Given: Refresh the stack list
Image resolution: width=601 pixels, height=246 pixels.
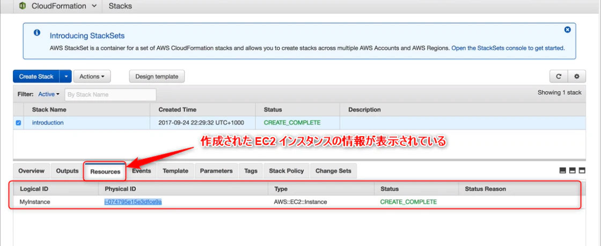Looking at the screenshot, I should (559, 77).
